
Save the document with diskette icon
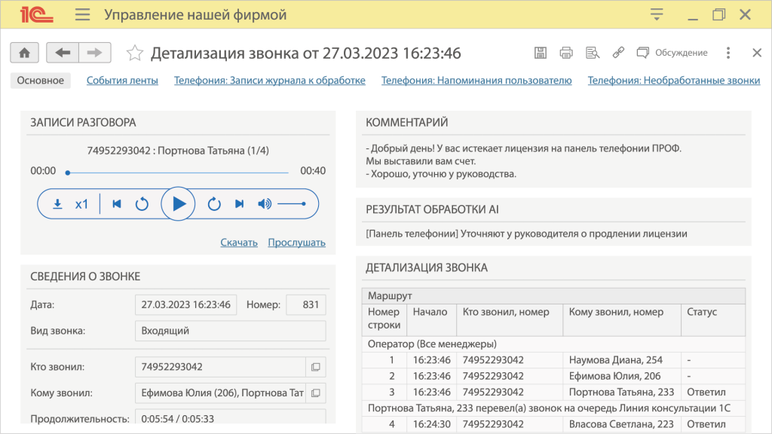coord(541,53)
